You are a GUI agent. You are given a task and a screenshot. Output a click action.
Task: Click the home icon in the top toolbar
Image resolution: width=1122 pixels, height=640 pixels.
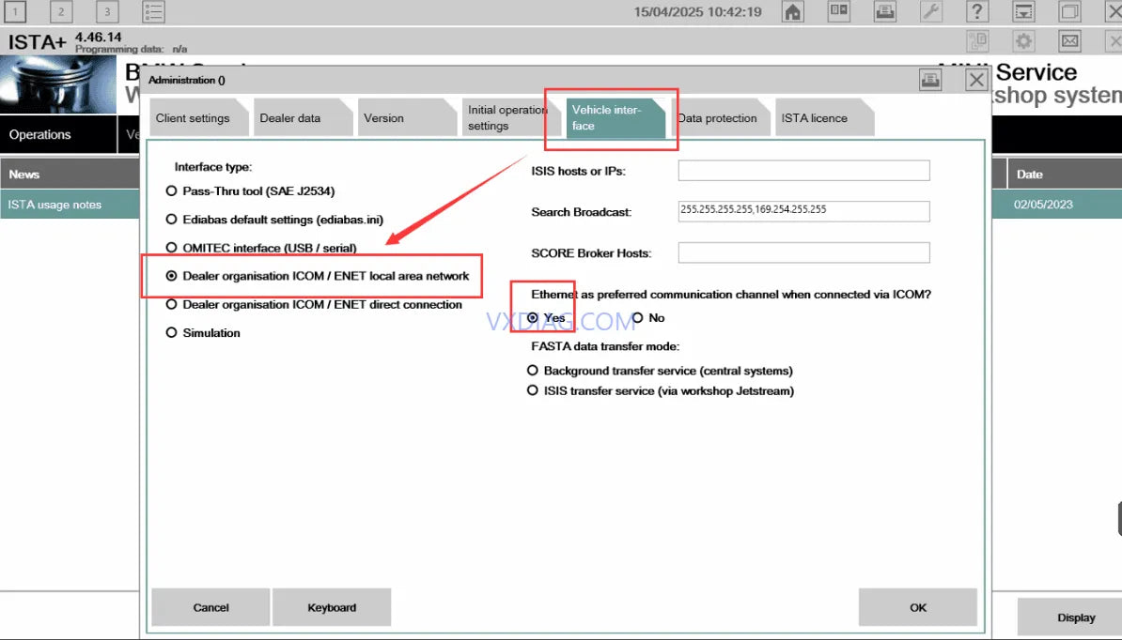794,11
